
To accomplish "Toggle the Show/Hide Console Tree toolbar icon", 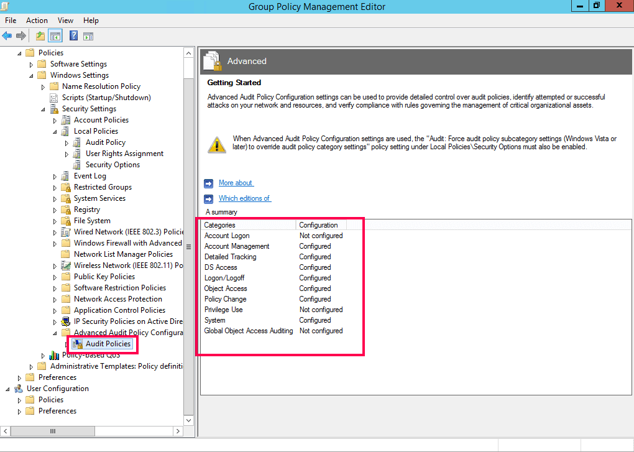I will point(55,35).
